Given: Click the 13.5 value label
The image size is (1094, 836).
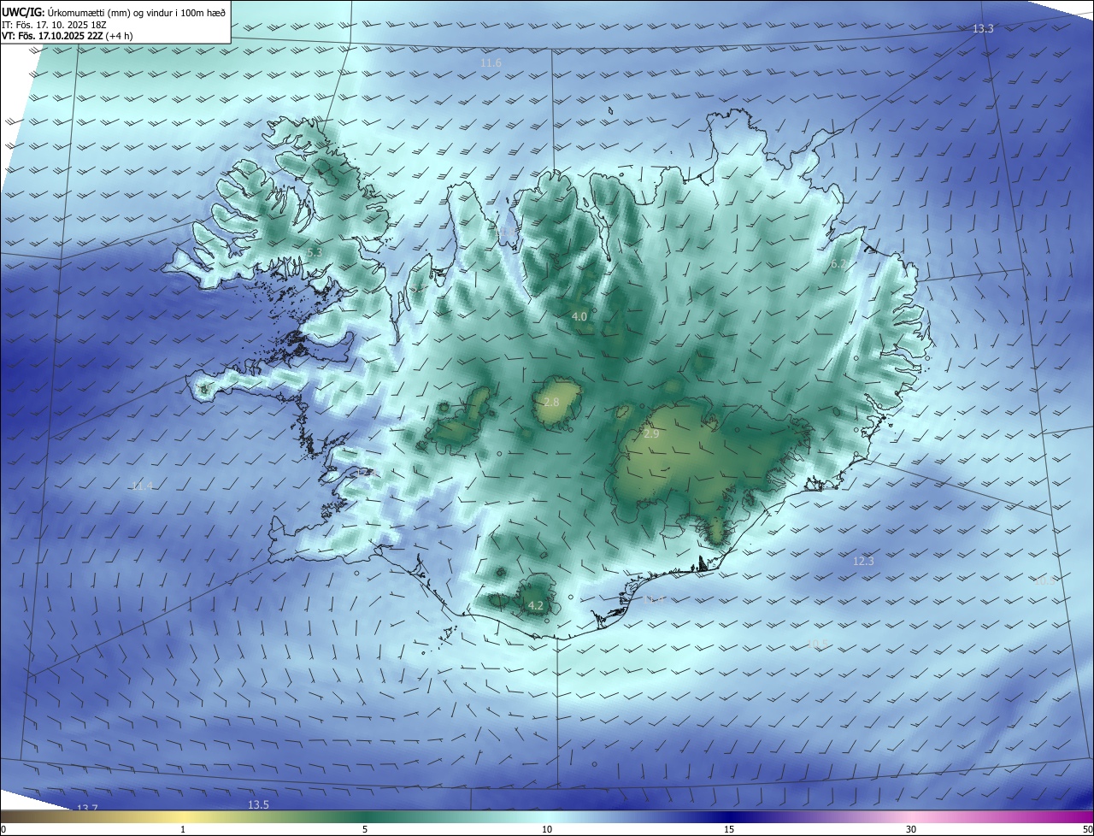Looking at the screenshot, I should tap(258, 805).
